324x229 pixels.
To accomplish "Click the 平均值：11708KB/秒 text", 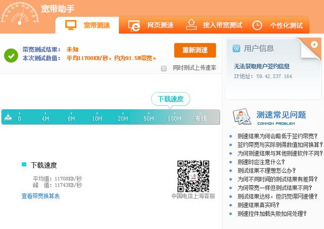I will tap(57, 178).
